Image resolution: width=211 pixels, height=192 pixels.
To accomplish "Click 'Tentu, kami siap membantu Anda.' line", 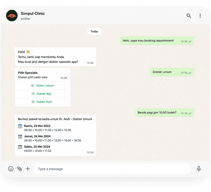I will click(41, 57).
